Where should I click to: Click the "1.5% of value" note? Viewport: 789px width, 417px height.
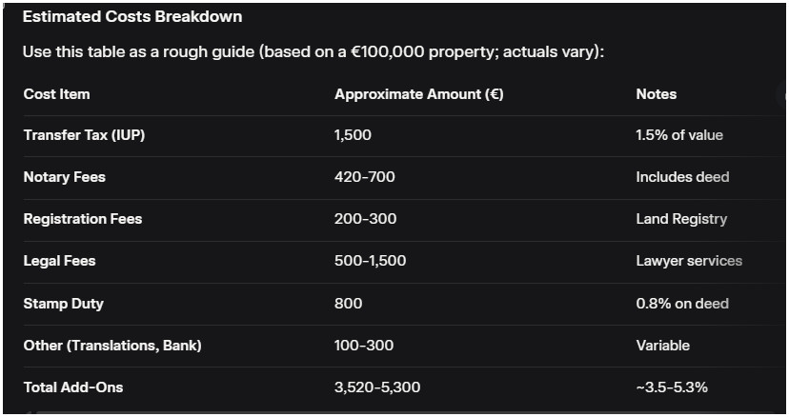click(x=679, y=135)
